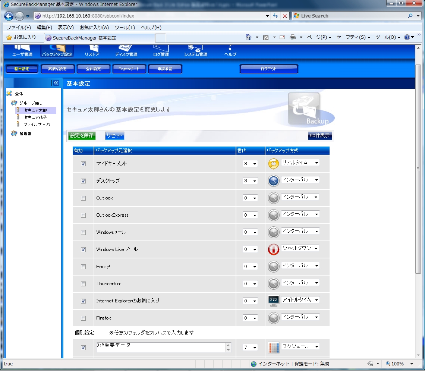Click the Home icon in the command bar
Screen dimensions: 425x371
coord(248,37)
